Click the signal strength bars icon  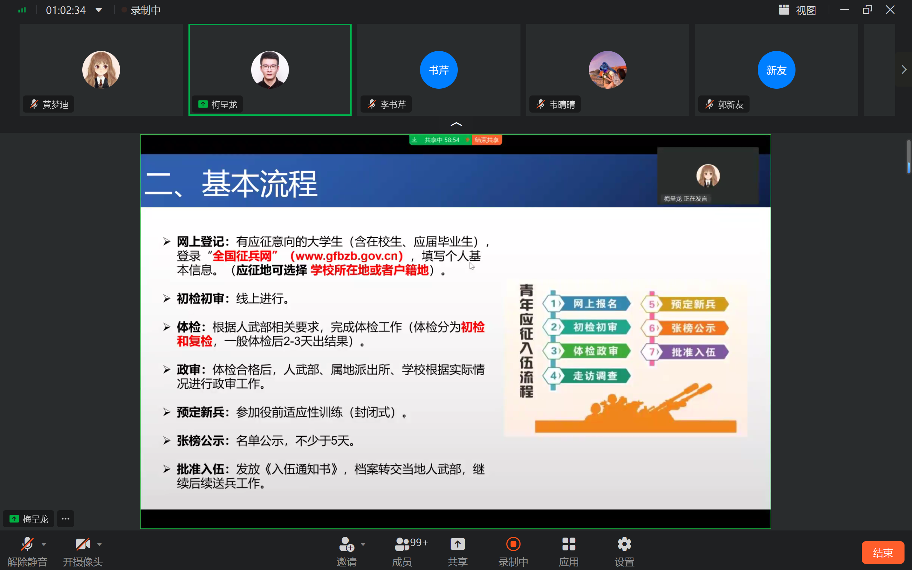(x=22, y=10)
